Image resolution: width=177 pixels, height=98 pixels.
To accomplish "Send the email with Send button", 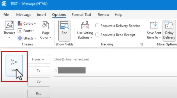I will pos(14,66).
